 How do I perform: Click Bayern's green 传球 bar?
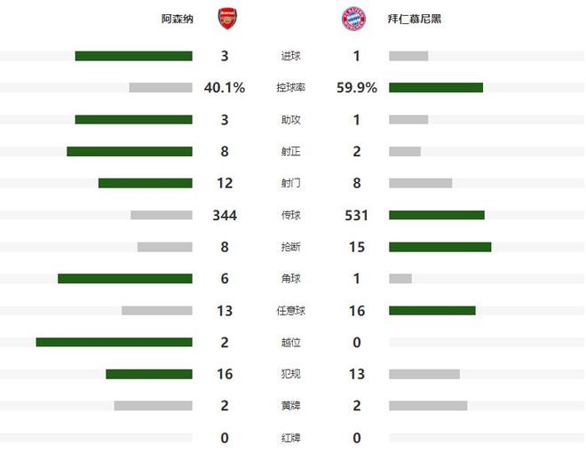pos(436,215)
